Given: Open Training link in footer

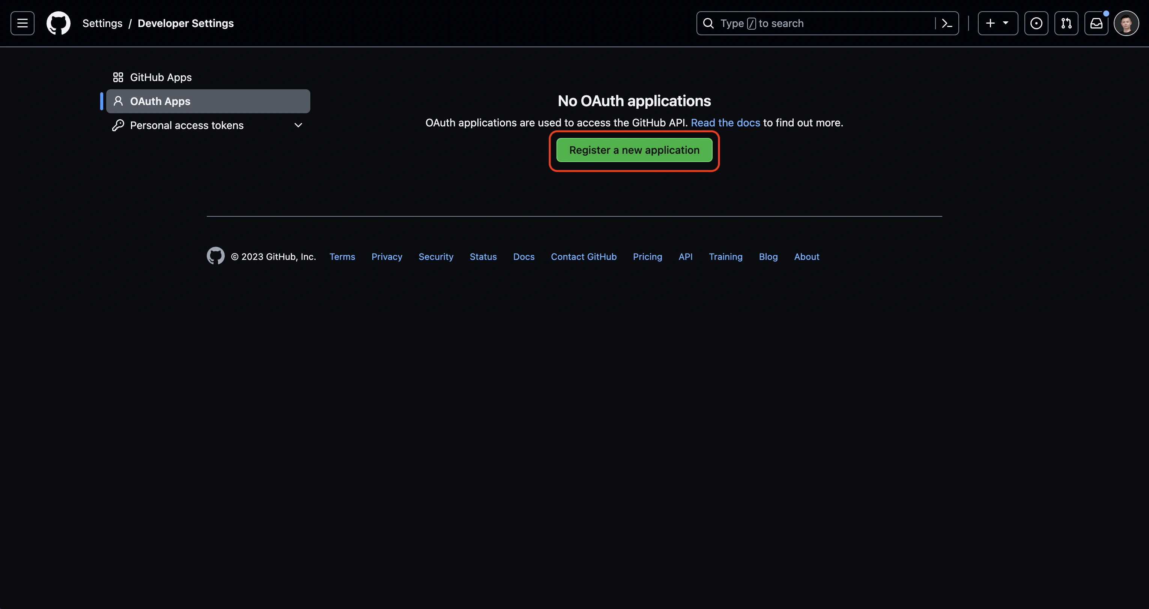Looking at the screenshot, I should coord(726,257).
